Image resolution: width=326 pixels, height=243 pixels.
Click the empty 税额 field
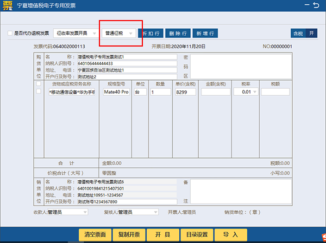[x=275, y=92]
